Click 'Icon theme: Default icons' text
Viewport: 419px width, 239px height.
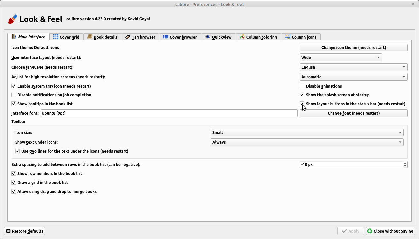pos(35,47)
